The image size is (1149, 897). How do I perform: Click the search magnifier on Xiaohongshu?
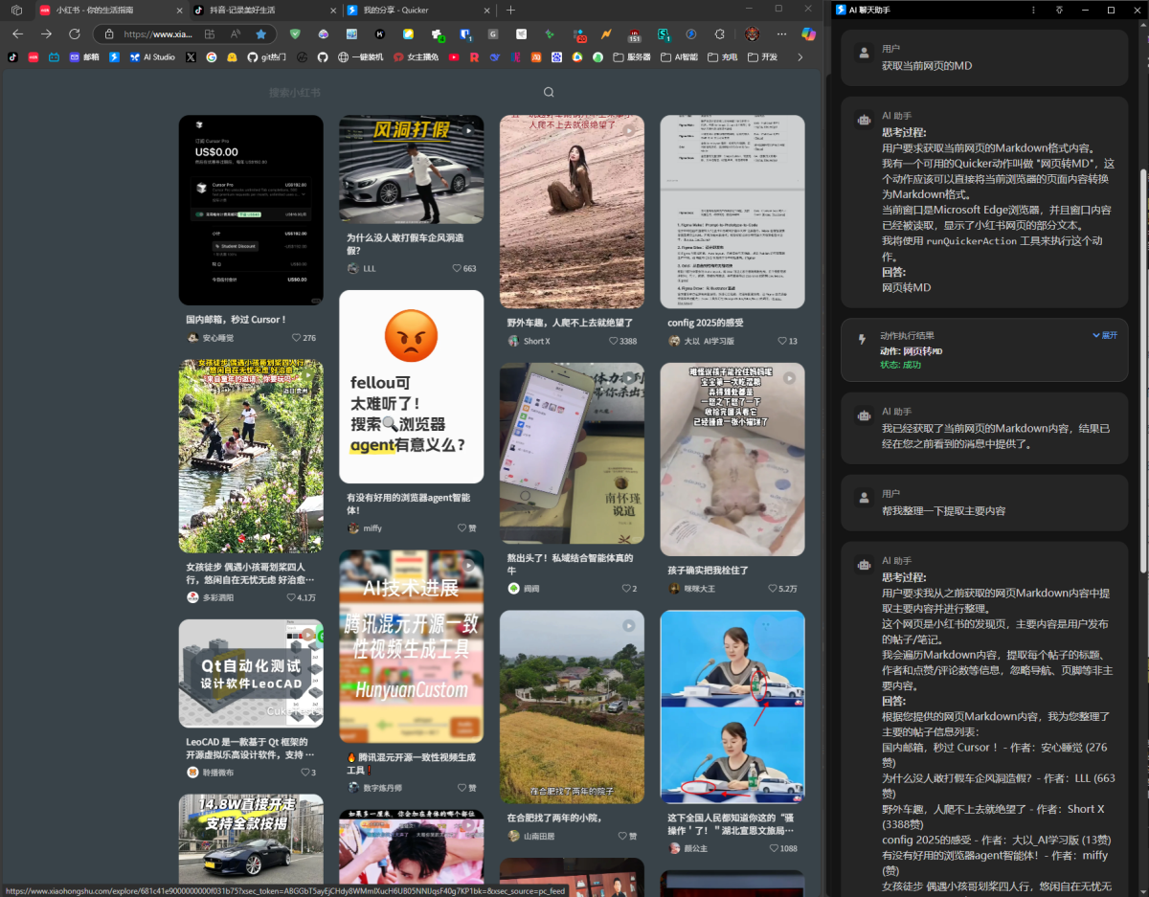(x=549, y=93)
